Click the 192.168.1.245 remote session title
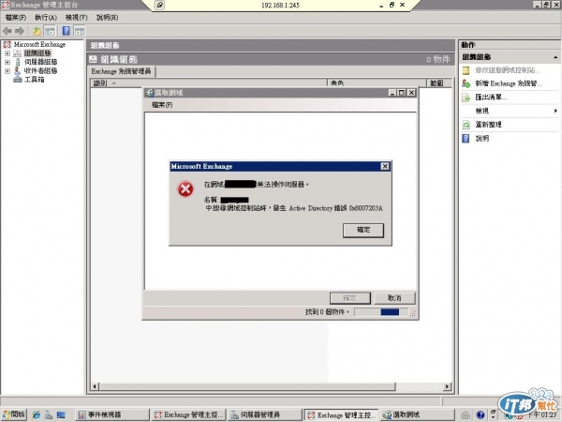 click(x=280, y=5)
